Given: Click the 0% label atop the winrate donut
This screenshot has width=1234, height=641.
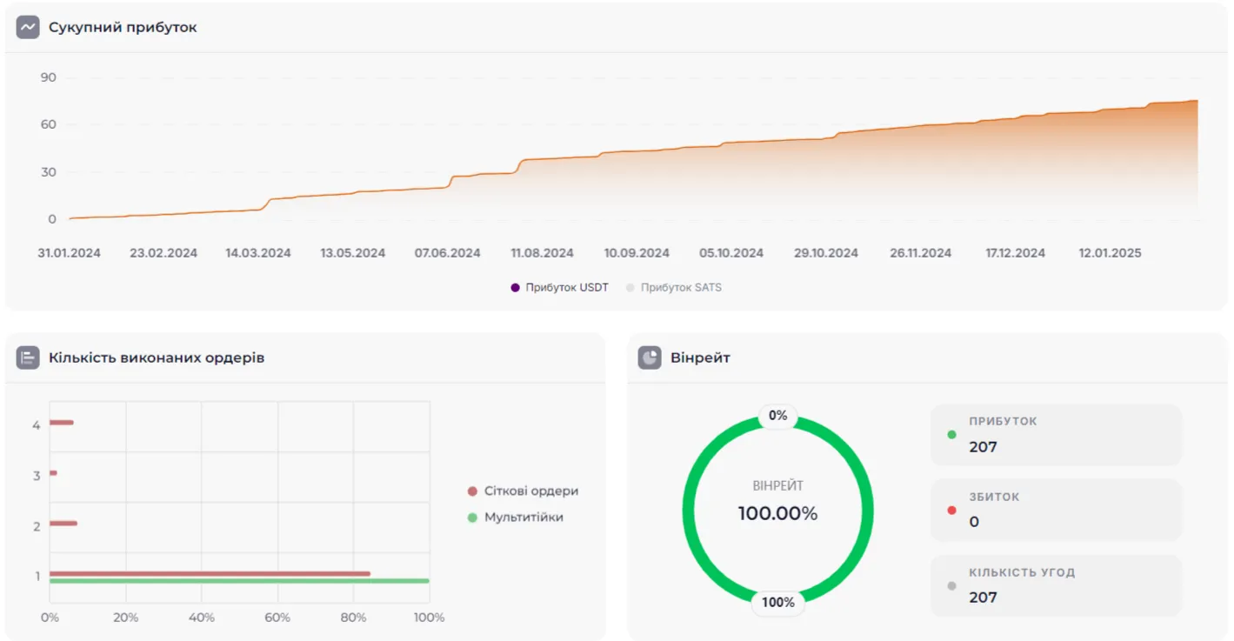Looking at the screenshot, I should click(777, 416).
